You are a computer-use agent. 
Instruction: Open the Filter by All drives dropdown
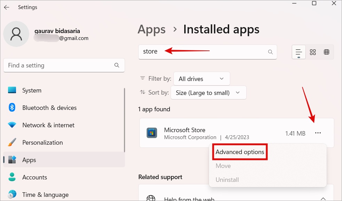[201, 79]
